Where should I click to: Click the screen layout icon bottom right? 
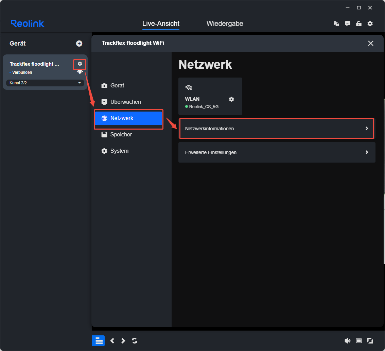click(359, 341)
